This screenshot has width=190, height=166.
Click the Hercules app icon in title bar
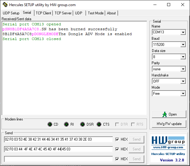pyautogui.click(x=5, y=5)
